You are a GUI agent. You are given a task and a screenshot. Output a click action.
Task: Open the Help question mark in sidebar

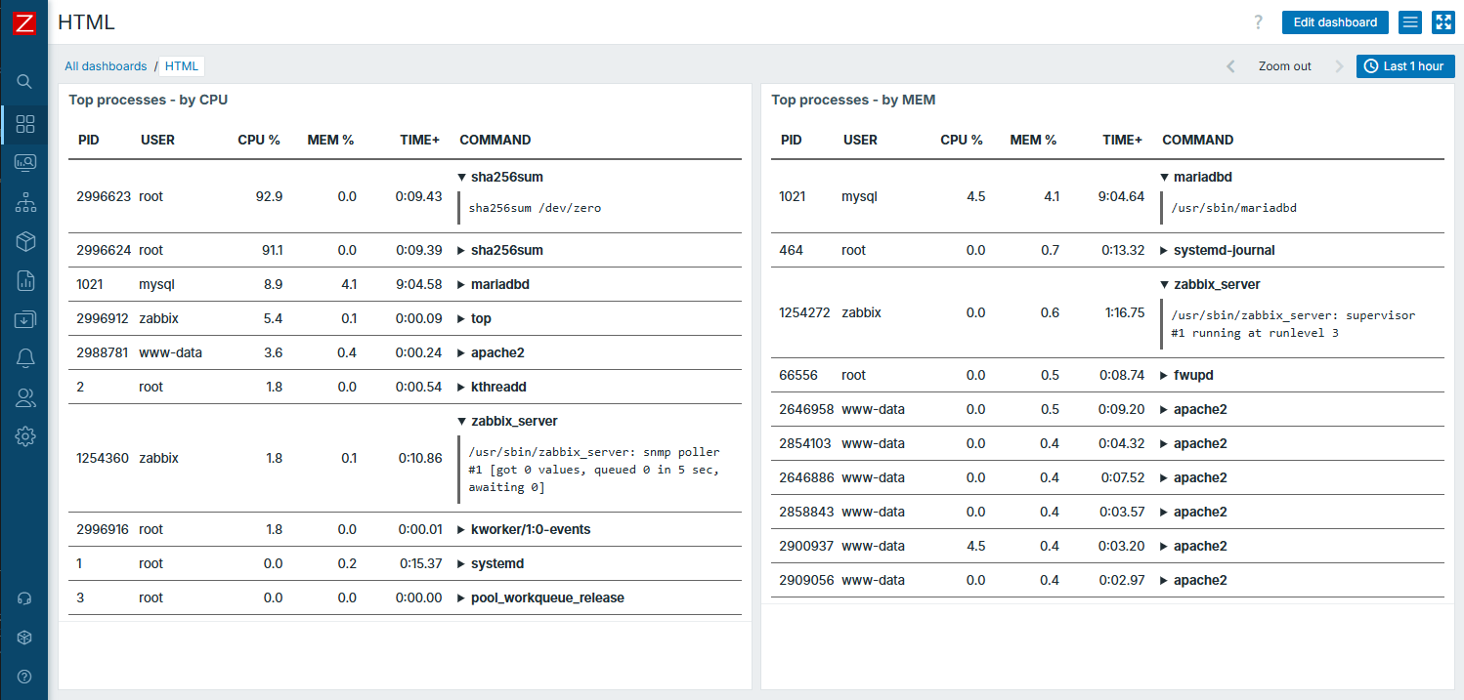click(25, 677)
